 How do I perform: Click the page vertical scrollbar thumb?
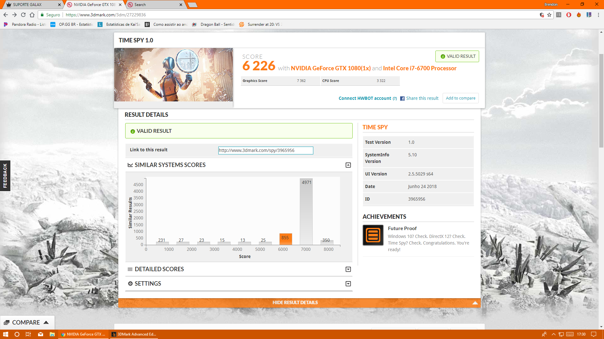601,100
